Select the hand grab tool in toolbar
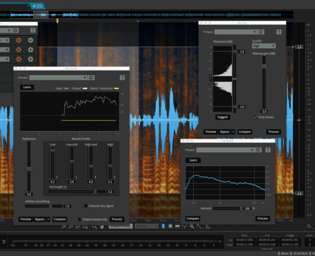The image size is (315, 256). 101,226
